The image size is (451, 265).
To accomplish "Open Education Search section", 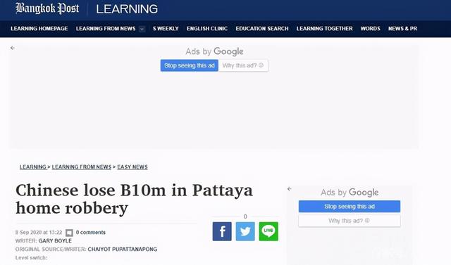I will coord(262,29).
